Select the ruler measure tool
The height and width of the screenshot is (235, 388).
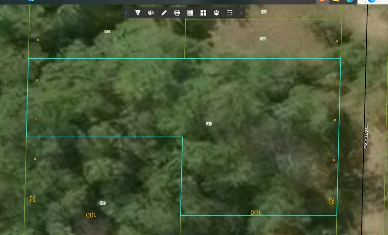tap(164, 13)
